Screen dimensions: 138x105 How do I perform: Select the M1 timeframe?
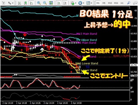tap(98, 3)
